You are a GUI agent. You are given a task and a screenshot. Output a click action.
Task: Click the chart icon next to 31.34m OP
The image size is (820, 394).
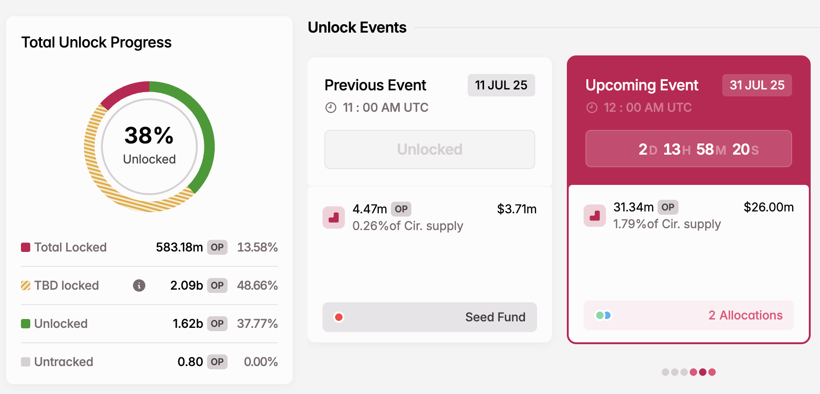pos(594,216)
